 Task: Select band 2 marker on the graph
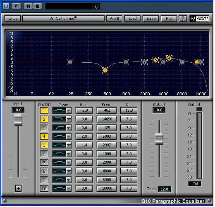click(x=197, y=62)
